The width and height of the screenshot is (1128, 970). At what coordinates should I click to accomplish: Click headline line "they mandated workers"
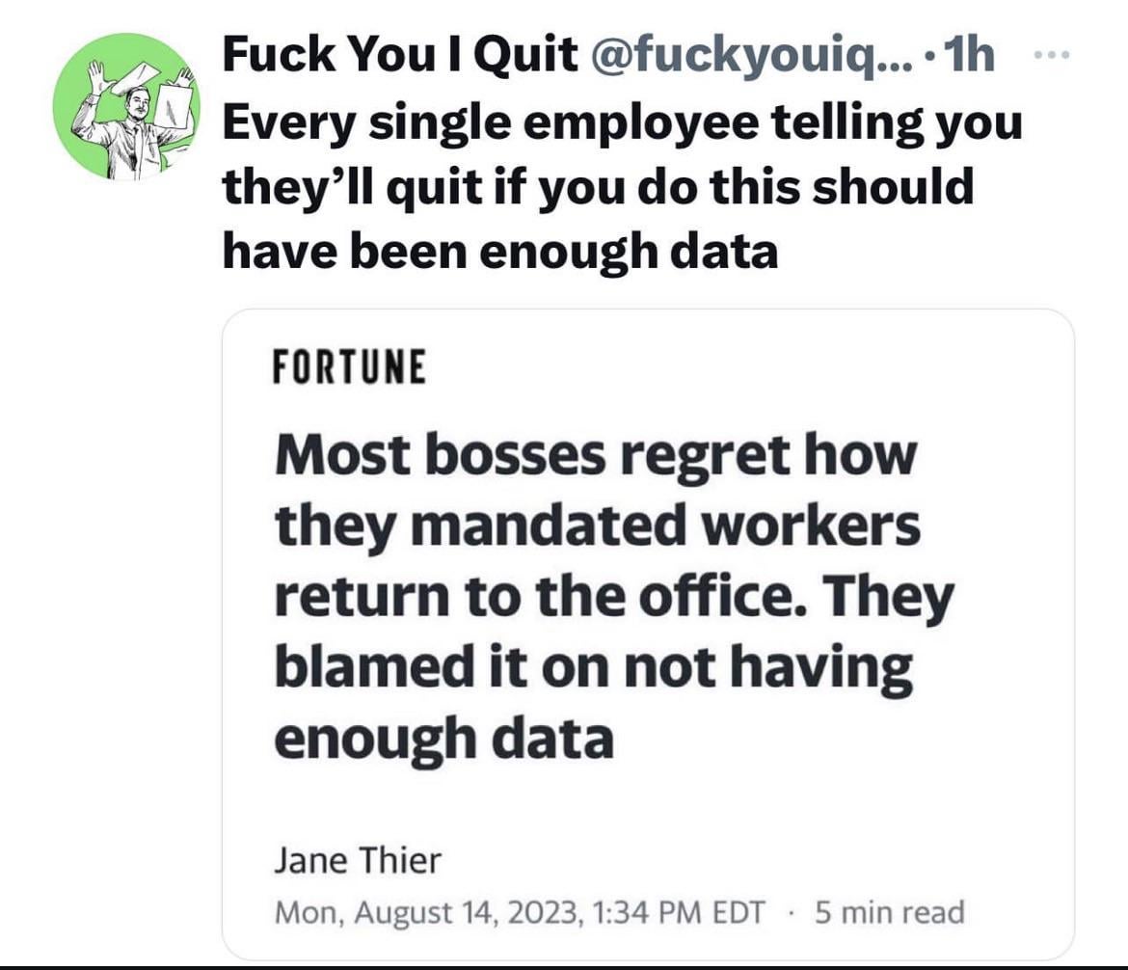pos(597,525)
